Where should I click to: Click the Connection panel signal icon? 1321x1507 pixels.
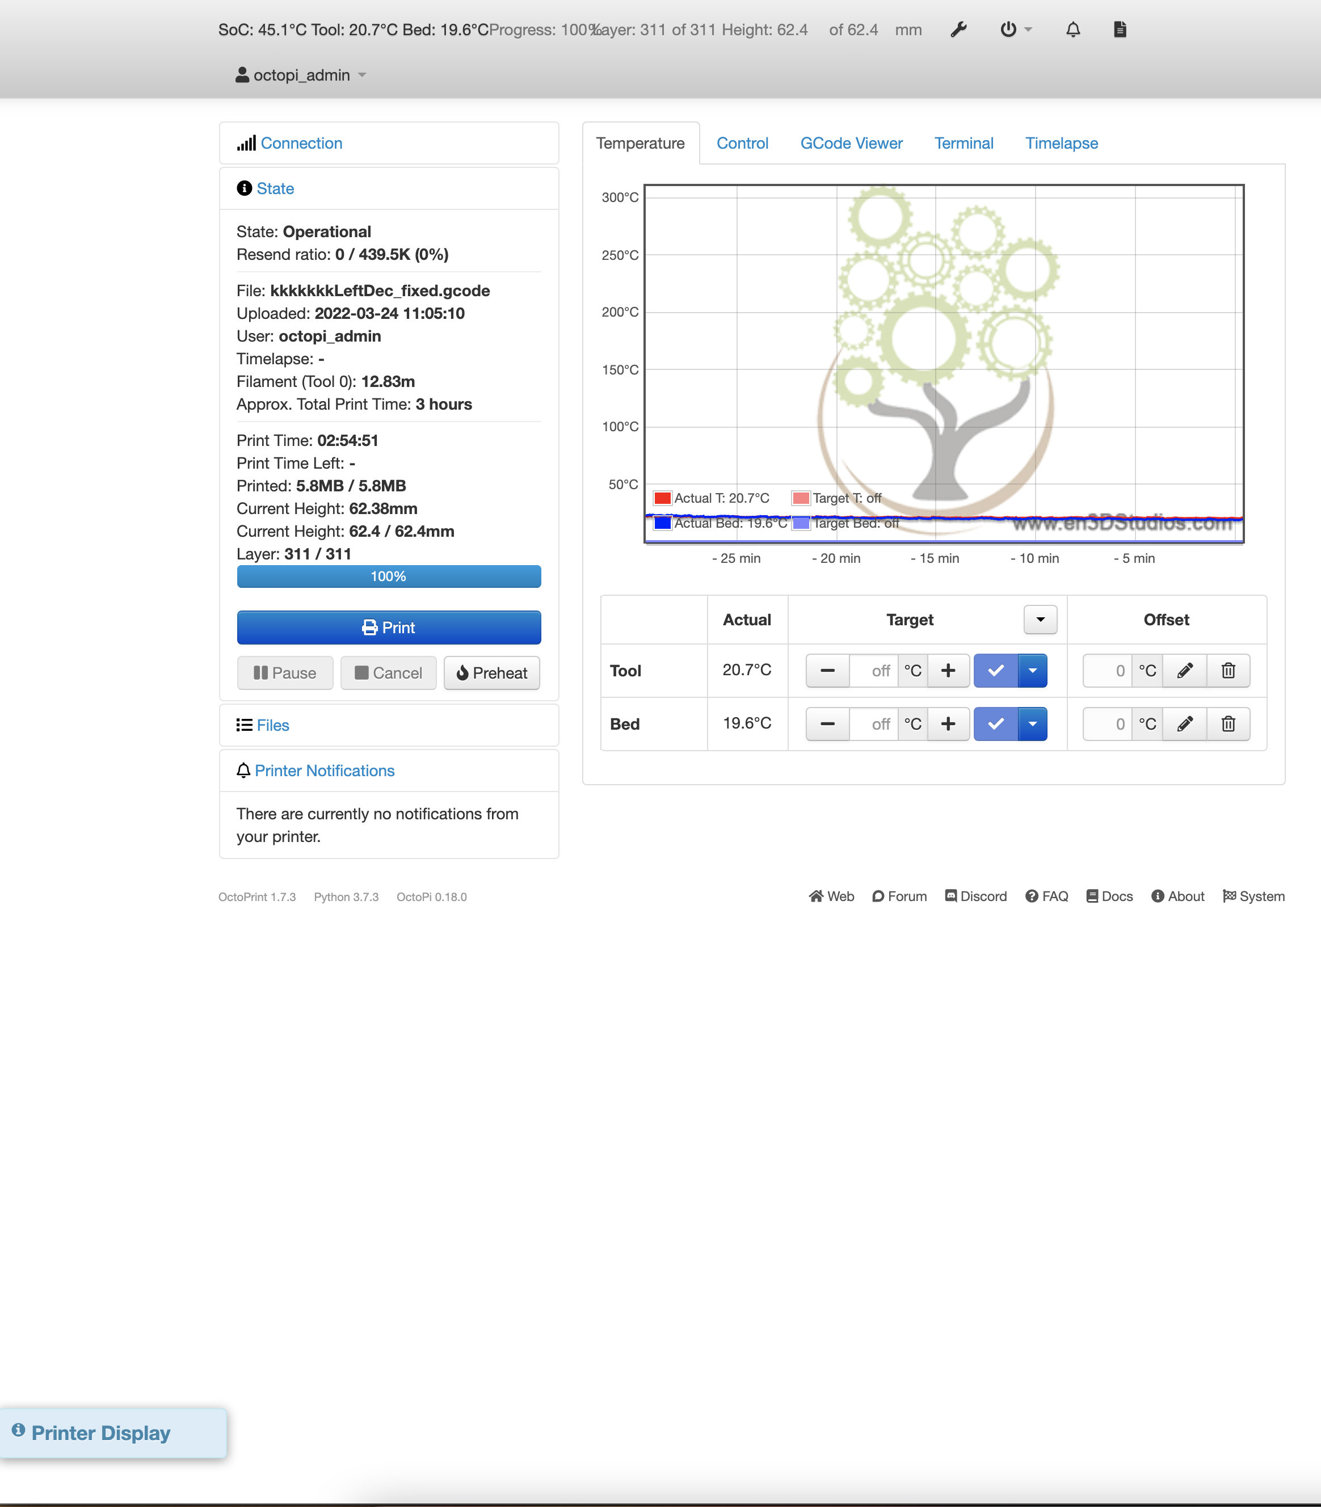247,142
